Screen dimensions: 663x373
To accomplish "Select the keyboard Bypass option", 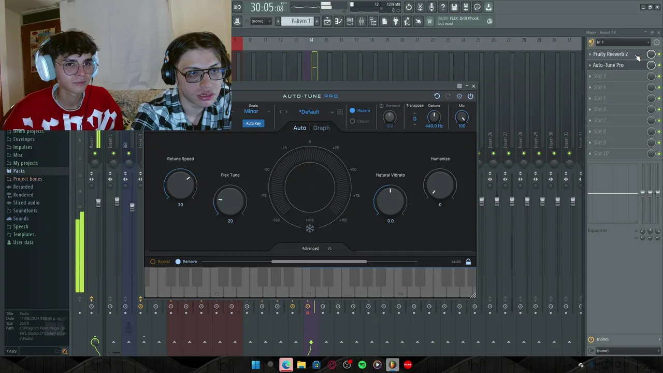I will point(153,262).
